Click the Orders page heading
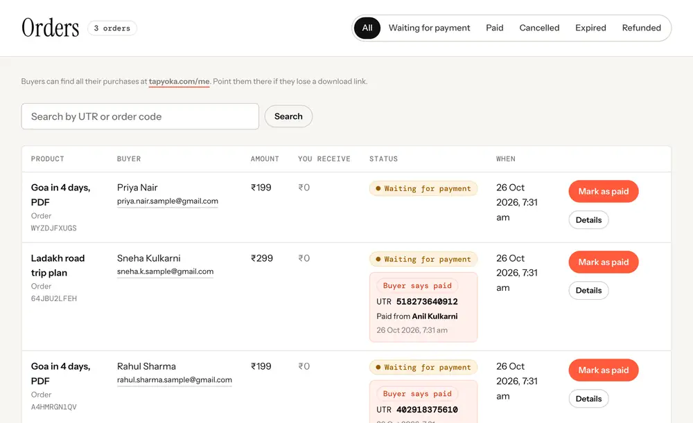The height and width of the screenshot is (423, 693). pos(51,28)
